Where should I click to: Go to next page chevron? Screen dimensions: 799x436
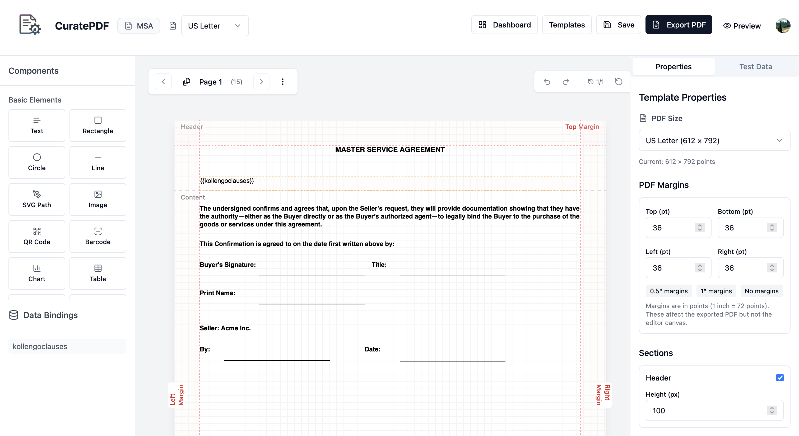pos(261,82)
